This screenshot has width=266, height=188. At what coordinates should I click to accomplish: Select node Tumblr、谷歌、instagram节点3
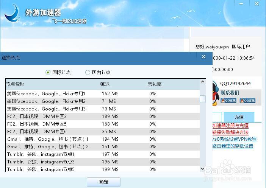(x=103, y=162)
